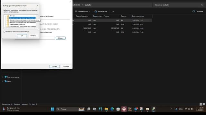Sort by 'Сжатие' column header

[124, 16]
